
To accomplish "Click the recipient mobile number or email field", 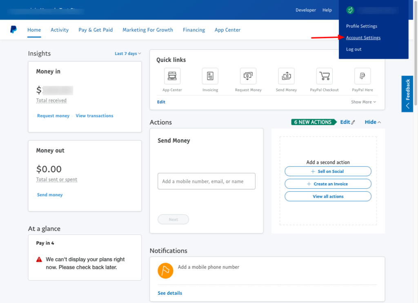I will pyautogui.click(x=206, y=181).
